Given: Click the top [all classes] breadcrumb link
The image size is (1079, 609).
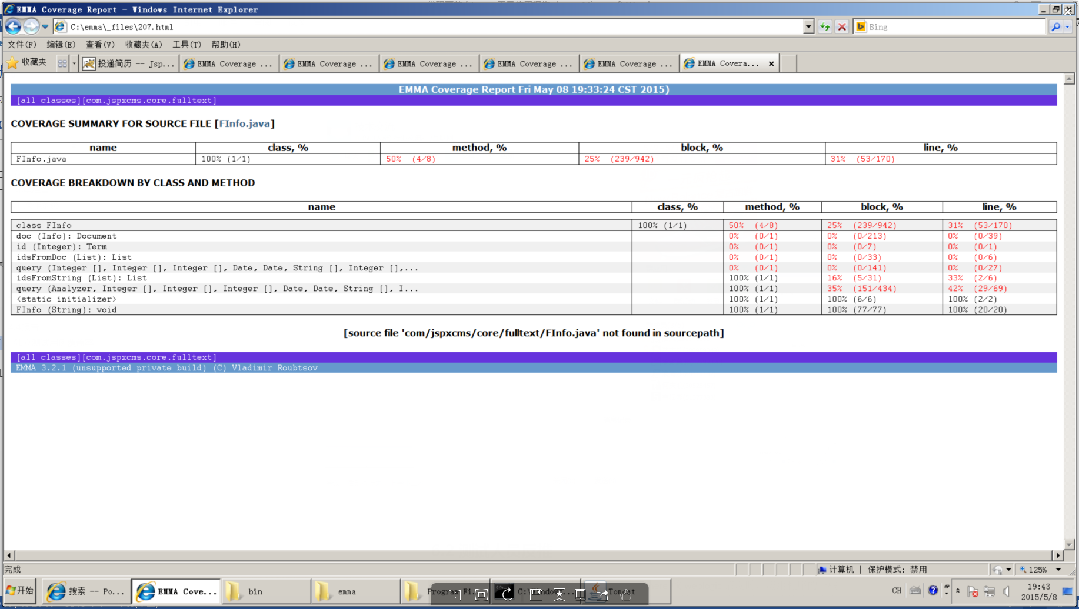Looking at the screenshot, I should 48,101.
